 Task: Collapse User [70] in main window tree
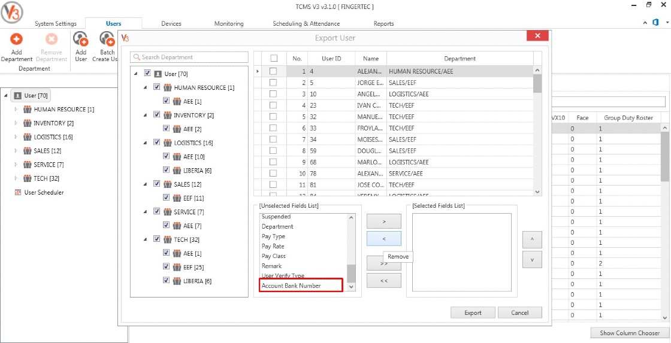(x=6, y=95)
